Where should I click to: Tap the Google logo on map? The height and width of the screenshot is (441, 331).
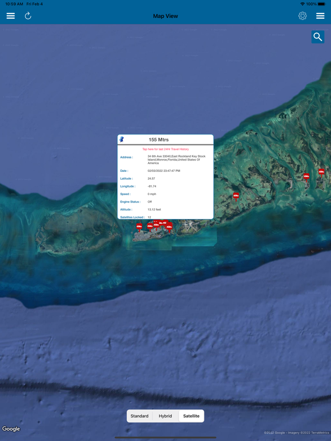click(x=11, y=429)
